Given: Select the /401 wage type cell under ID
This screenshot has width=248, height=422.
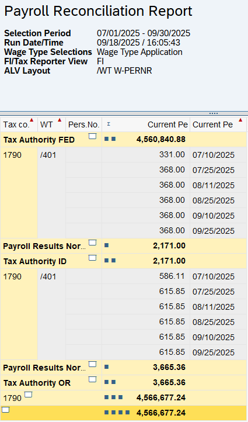Looking at the screenshot, I should pyautogui.click(x=51, y=314).
